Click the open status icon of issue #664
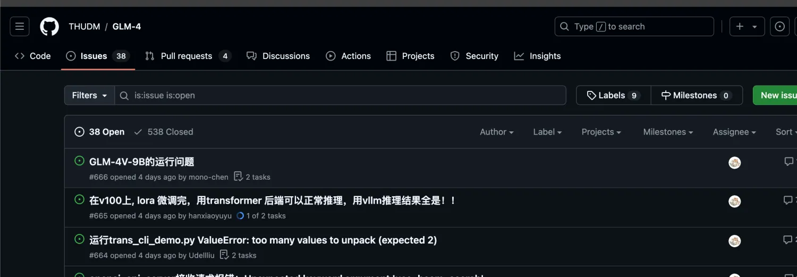The width and height of the screenshot is (797, 277). (x=80, y=239)
